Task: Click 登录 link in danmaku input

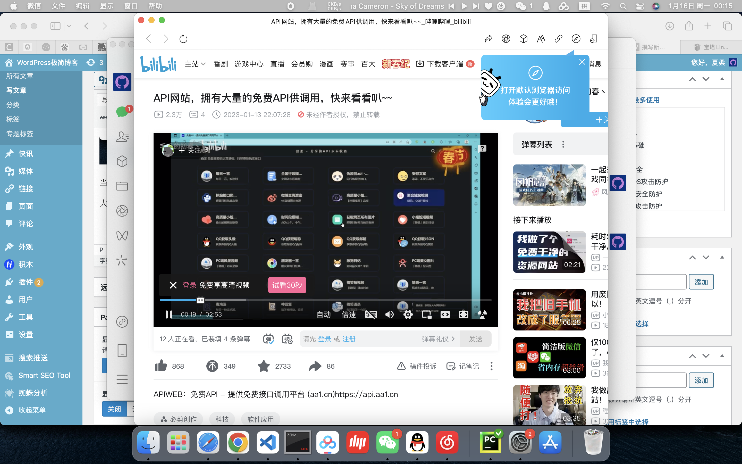Action: tap(325, 339)
